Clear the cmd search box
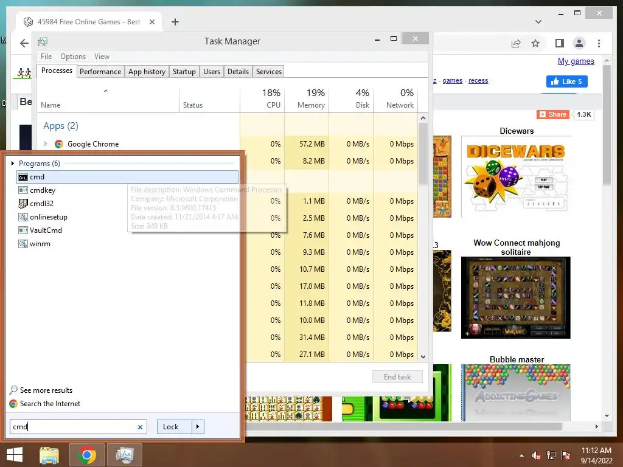Viewport: 623px width, 467px height. tap(140, 427)
